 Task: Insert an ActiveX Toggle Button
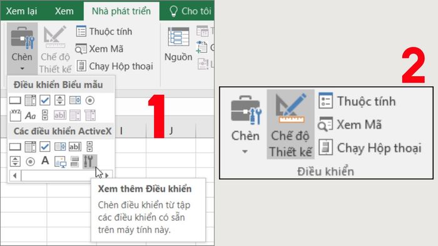74,161
